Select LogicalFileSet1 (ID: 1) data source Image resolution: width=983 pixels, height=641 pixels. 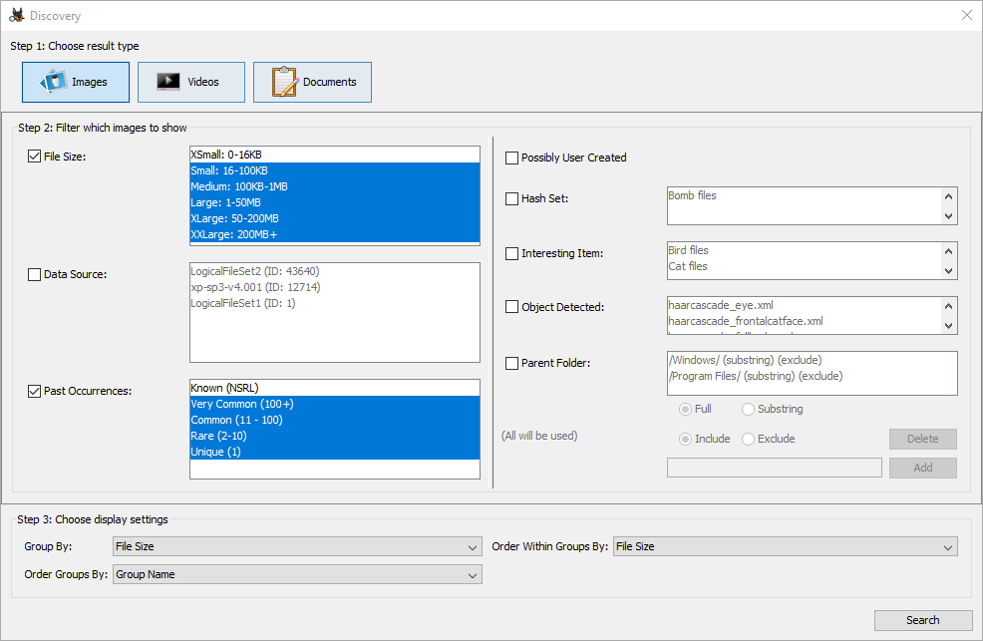tap(335, 303)
